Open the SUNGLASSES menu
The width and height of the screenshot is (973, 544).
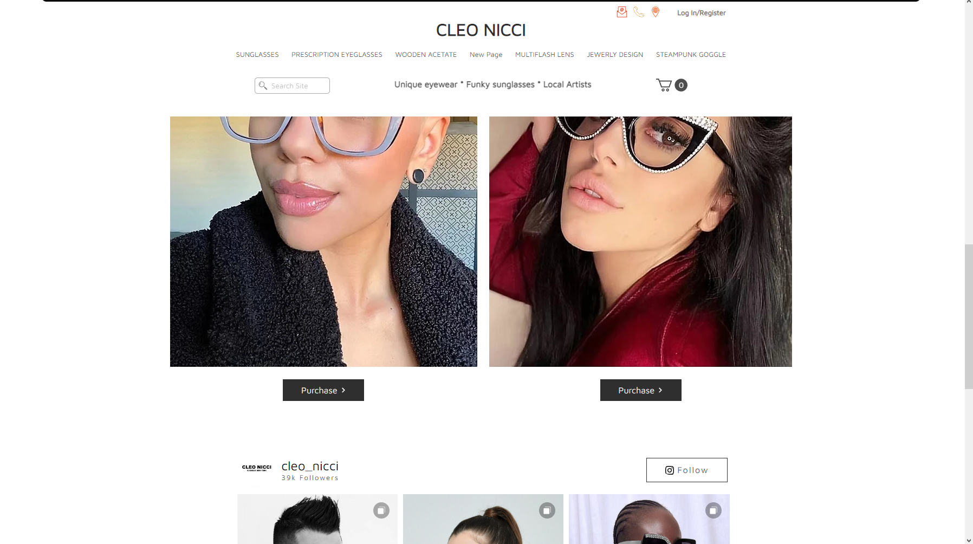click(x=257, y=55)
